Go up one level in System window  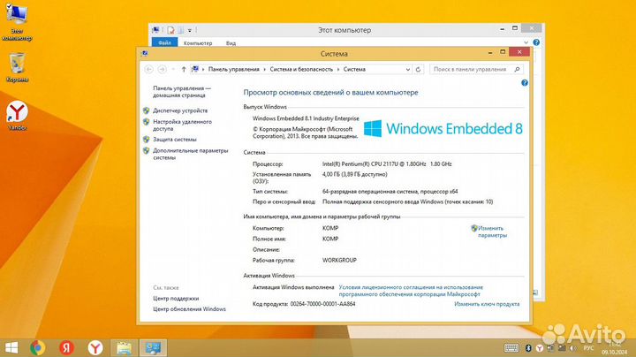[x=184, y=70]
